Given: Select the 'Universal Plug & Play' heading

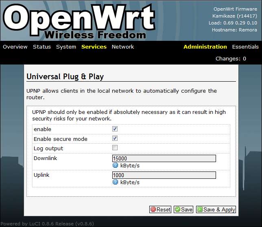Looking at the screenshot, I should click(65, 77).
